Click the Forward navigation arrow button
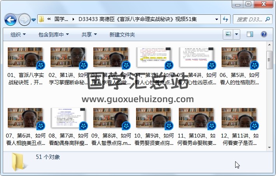 [x=24, y=19]
